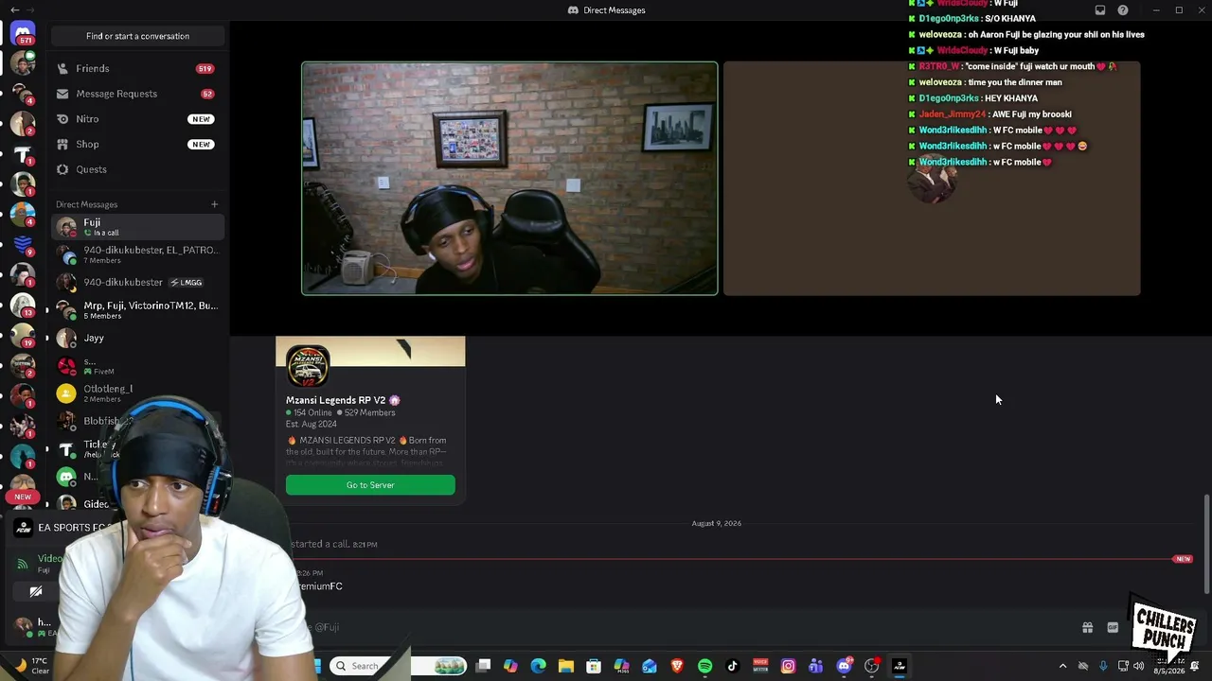Open TikTok from the taskbar
Screen dimensions: 1212x681
[x=732, y=666]
